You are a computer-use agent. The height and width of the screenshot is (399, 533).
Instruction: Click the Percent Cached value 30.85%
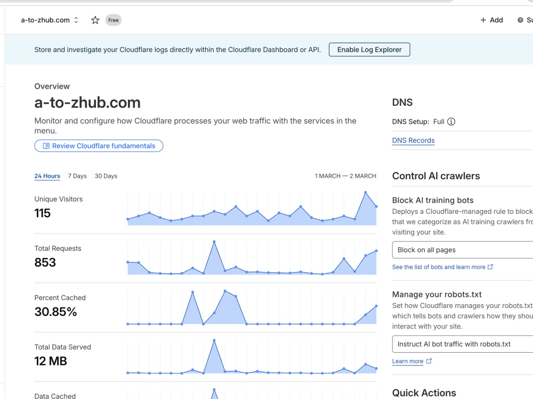coord(56,312)
